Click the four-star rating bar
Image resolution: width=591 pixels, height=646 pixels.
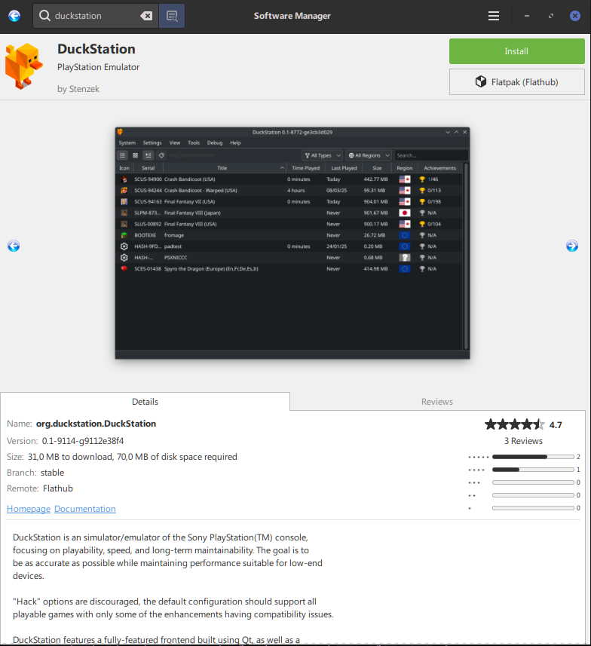[533, 470]
